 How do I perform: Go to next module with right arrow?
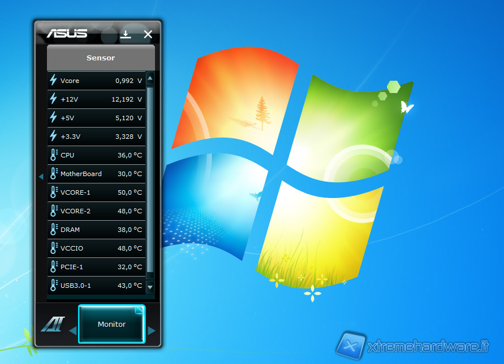pos(151,331)
